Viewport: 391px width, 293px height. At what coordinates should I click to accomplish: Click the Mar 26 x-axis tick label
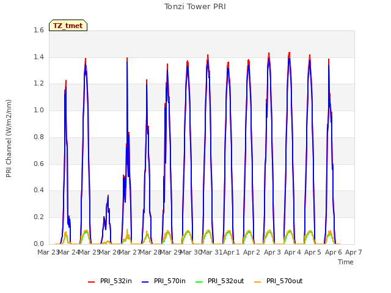[109, 252]
